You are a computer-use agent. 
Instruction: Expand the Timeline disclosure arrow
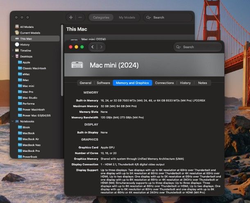pyautogui.click(x=13, y=50)
